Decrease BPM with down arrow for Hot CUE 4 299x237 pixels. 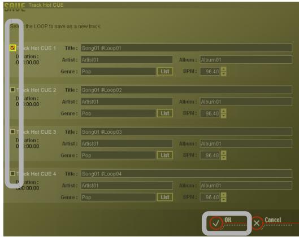pos(223,200)
